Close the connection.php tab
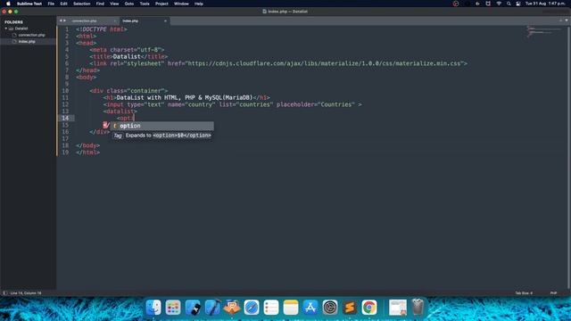The height and width of the screenshot is (321, 571). pyautogui.click(x=115, y=21)
